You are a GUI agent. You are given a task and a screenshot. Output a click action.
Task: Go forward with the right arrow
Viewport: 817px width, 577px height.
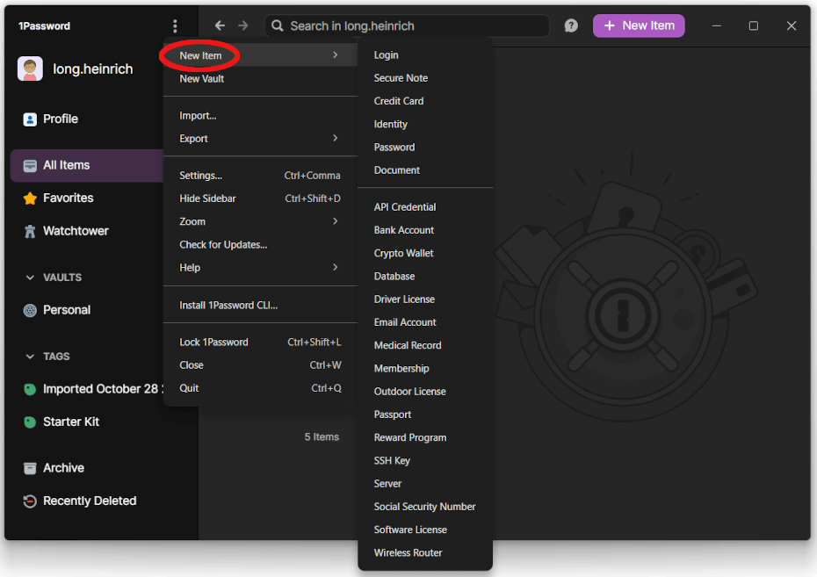243,25
